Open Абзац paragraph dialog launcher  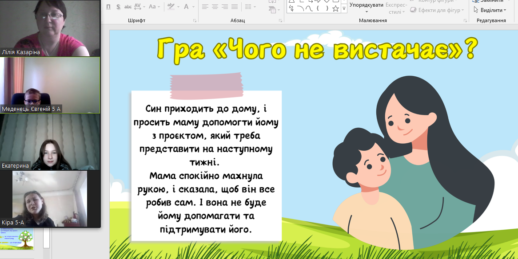point(279,21)
